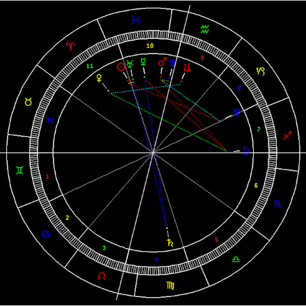Click the blue Moon crescent symbol
This screenshot has width=306, height=306.
(x=245, y=150)
